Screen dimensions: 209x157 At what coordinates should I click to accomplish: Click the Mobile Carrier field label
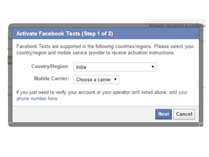point(52,79)
